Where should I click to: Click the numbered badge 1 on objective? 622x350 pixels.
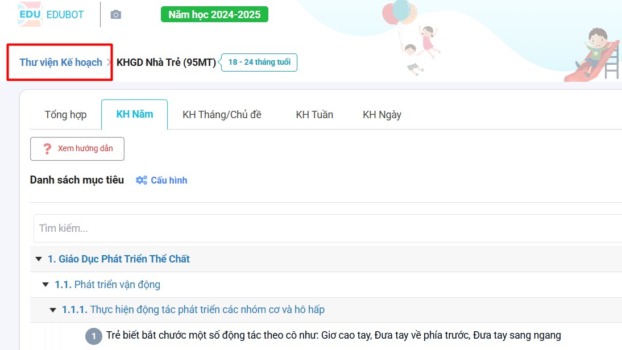tap(94, 336)
